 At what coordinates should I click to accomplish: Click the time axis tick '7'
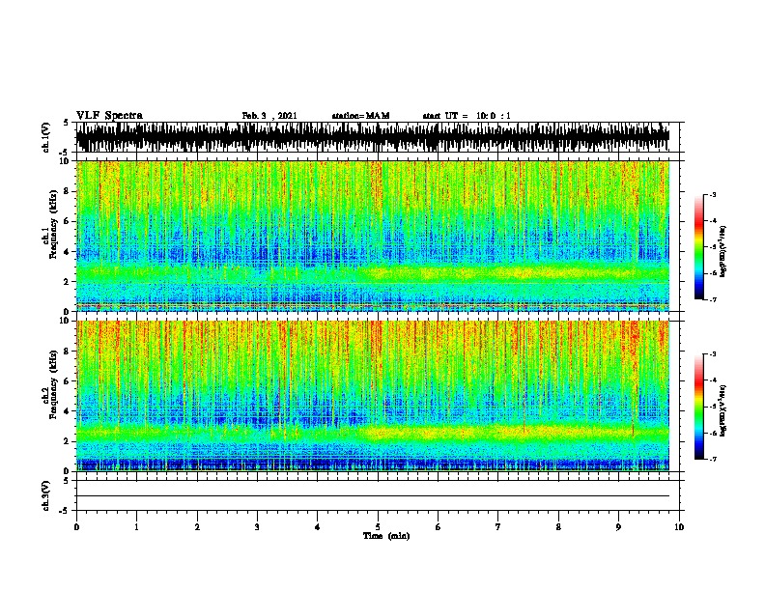coord(498,527)
